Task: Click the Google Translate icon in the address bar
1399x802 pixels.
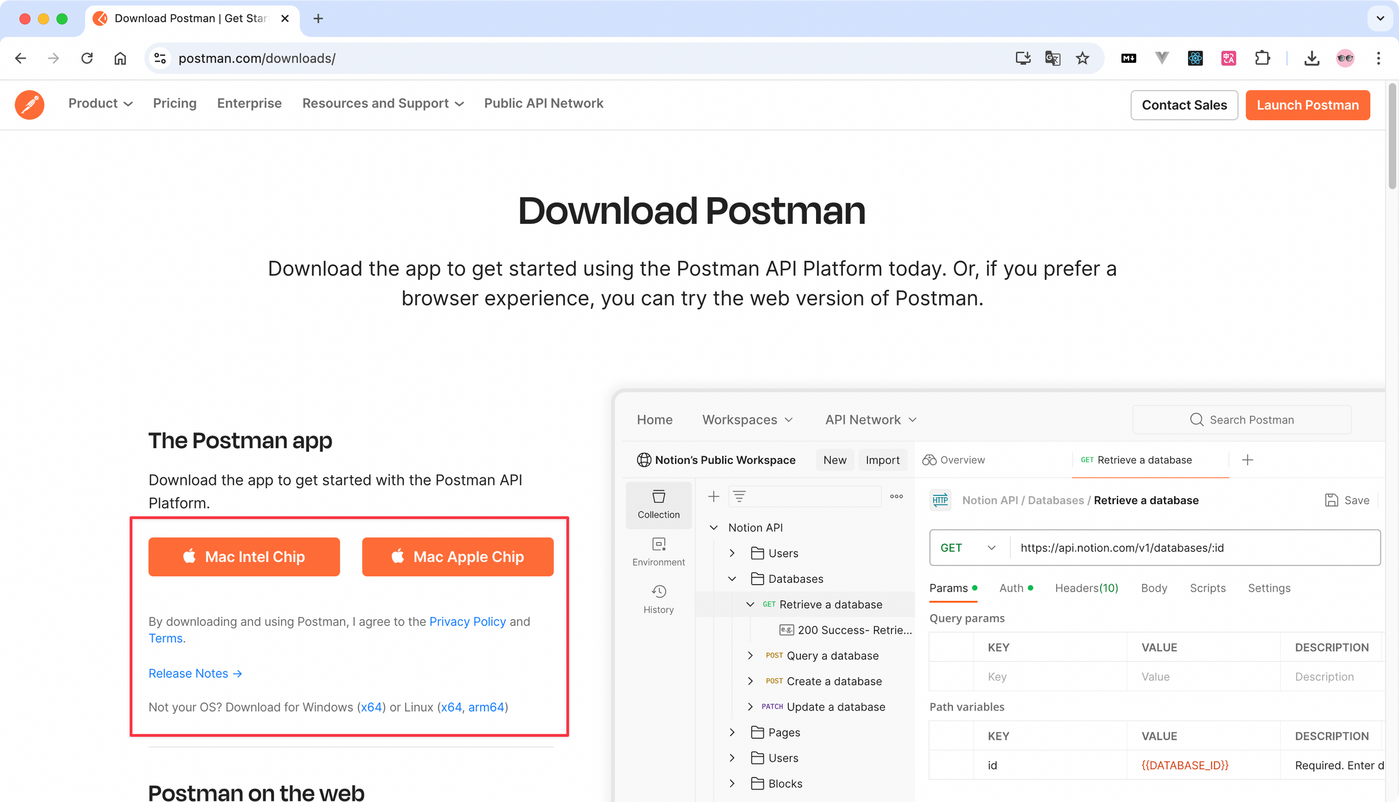Action: coord(1052,58)
